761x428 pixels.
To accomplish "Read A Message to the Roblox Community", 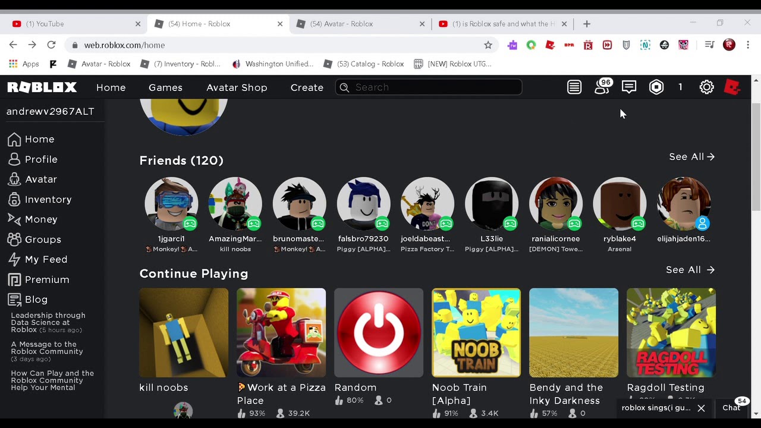I will pyautogui.click(x=47, y=351).
